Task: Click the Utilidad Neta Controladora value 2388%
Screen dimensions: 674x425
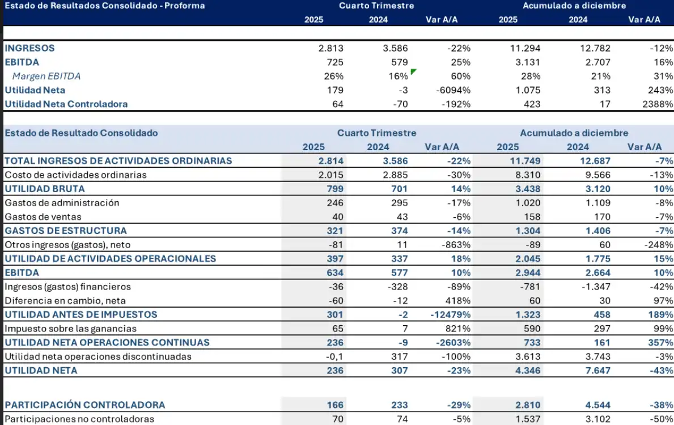Action: point(656,103)
